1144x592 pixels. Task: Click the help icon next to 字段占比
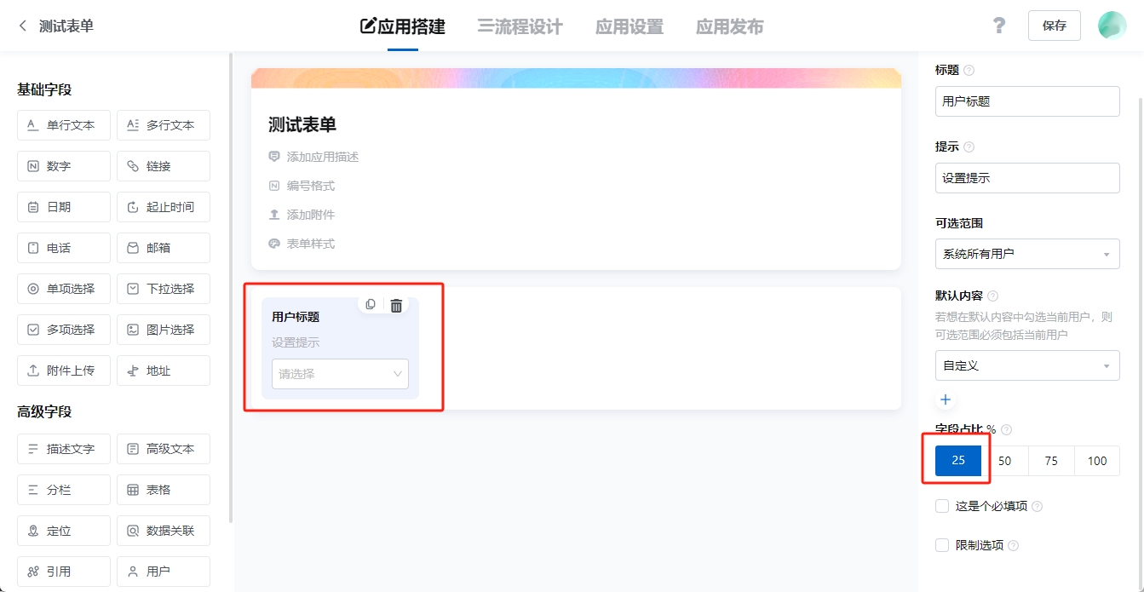pyautogui.click(x=1007, y=430)
